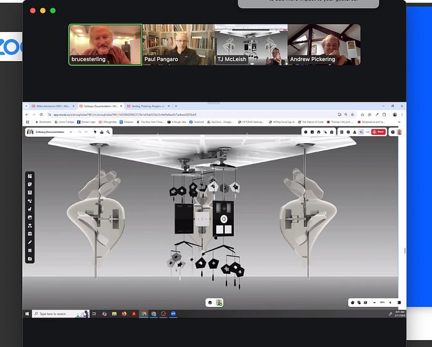Viewport: 432px width, 347px height.
Task: Open the Union College bookmark
Action: click(x=64, y=122)
